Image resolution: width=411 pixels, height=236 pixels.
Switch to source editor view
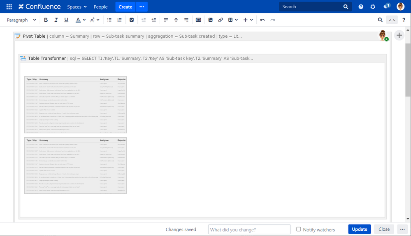click(x=392, y=20)
